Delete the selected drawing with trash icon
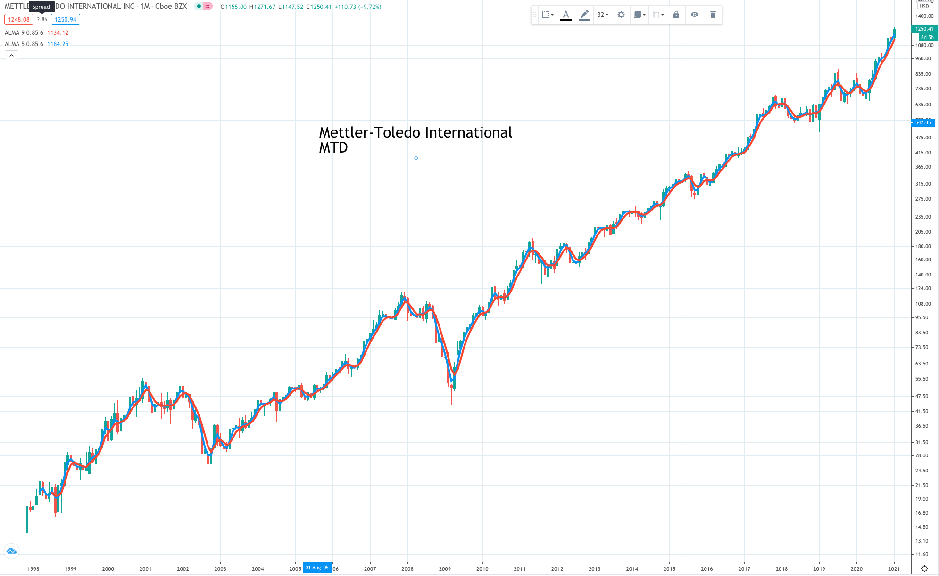The height and width of the screenshot is (576, 939). (x=713, y=15)
